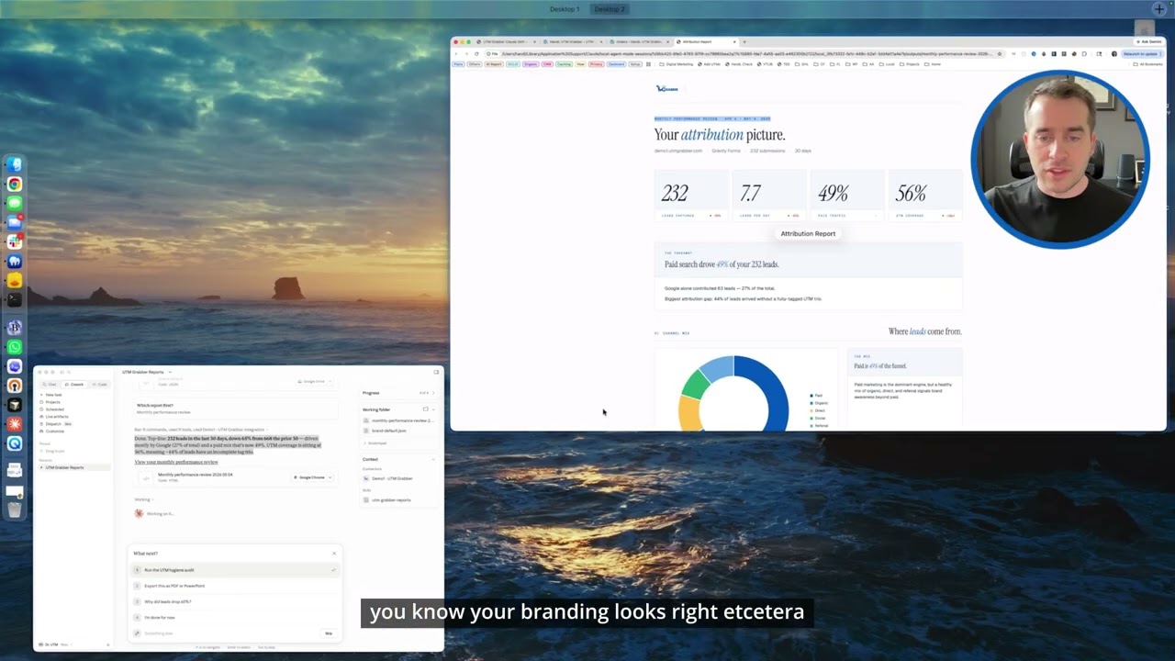Choose I'm done for now option

click(x=235, y=618)
